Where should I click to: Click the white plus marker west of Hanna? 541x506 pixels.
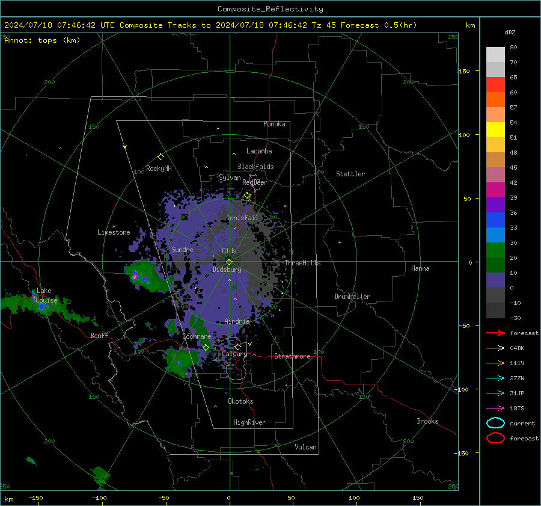[340, 242]
